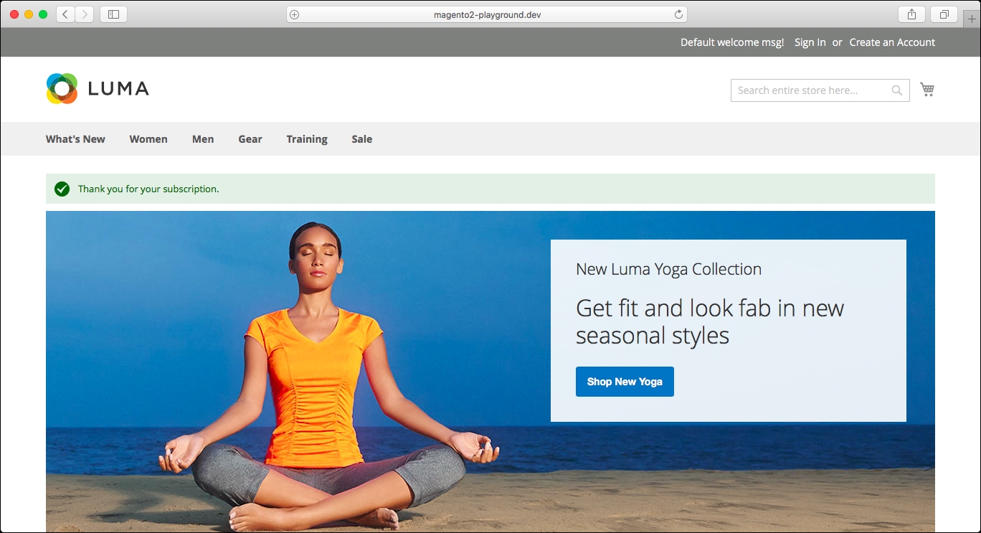Open a new tab with plus button

pos(972,19)
